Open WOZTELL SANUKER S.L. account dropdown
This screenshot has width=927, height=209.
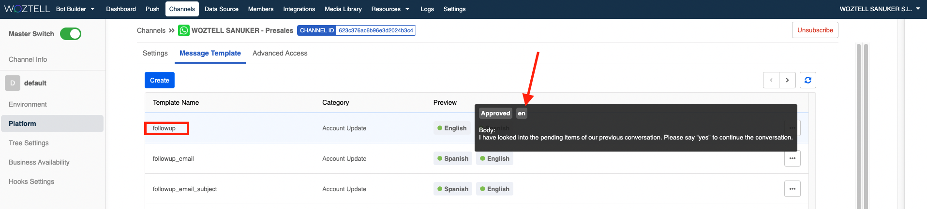[x=880, y=9]
